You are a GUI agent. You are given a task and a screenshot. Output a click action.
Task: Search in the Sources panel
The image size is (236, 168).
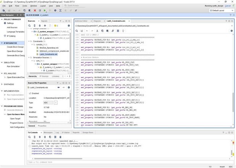(30, 25)
